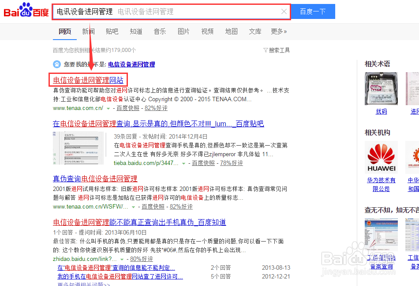Click URL tieba.baidu.com/p/3447...
This screenshot has height=286, width=419.
tap(146, 163)
